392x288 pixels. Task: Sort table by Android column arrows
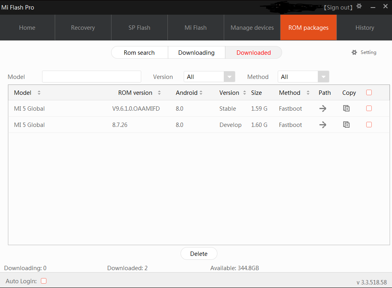pos(201,93)
